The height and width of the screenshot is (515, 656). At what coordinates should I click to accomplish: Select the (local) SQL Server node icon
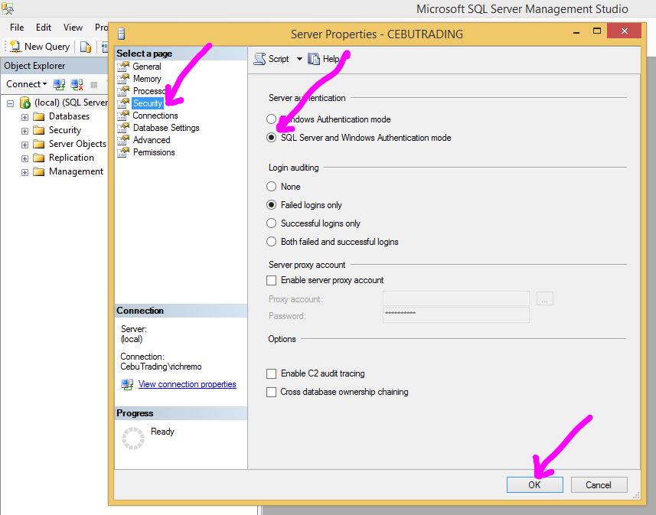click(25, 103)
